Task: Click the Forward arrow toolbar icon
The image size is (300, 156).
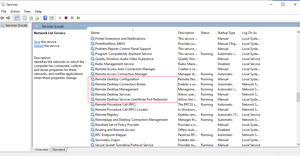Action: [8, 18]
